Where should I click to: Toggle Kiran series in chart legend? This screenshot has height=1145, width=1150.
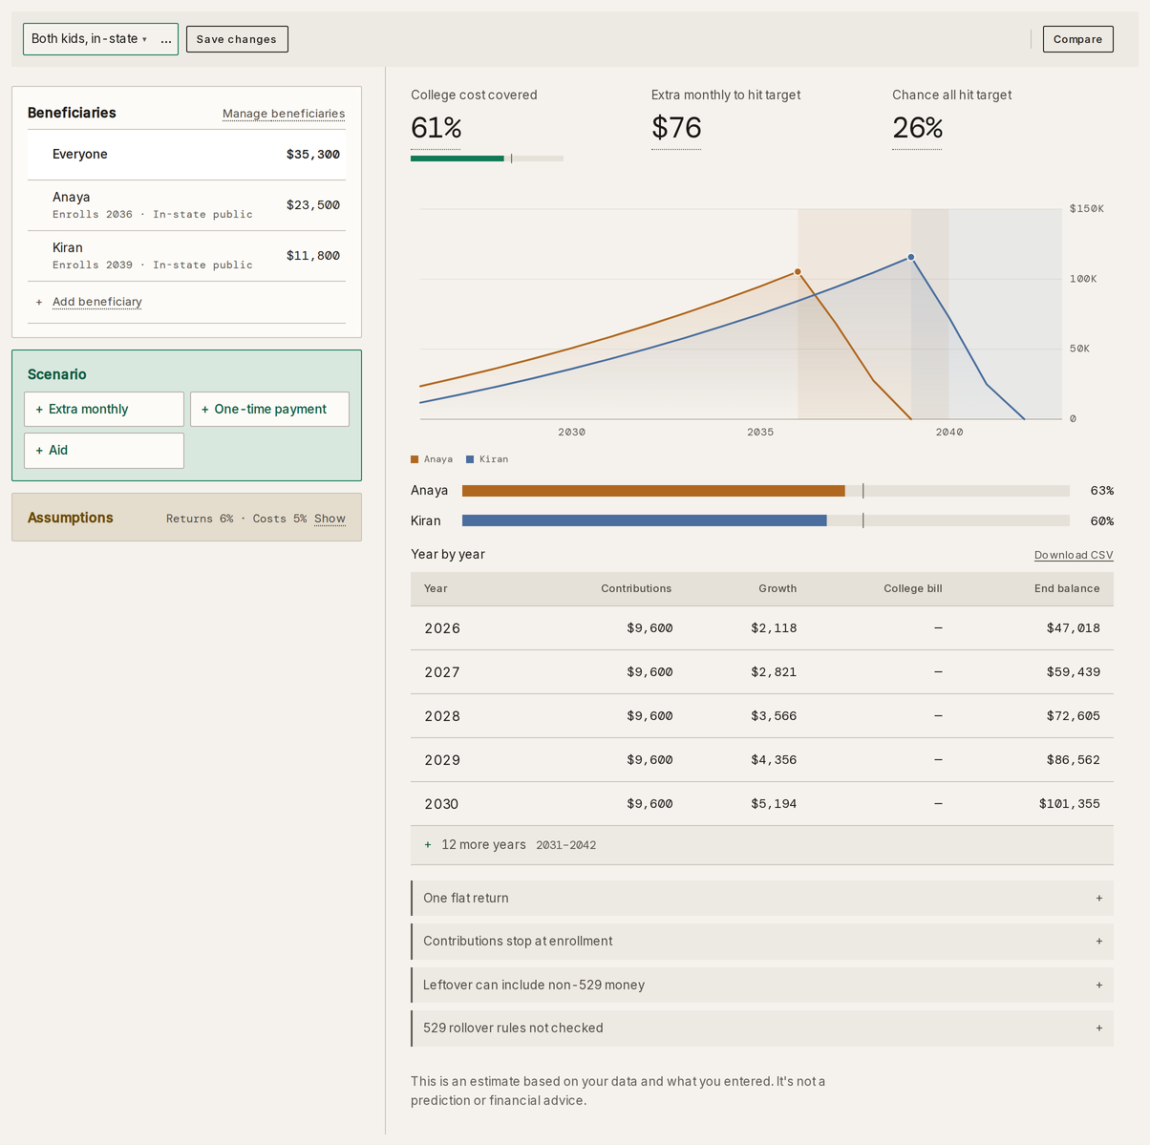(487, 459)
